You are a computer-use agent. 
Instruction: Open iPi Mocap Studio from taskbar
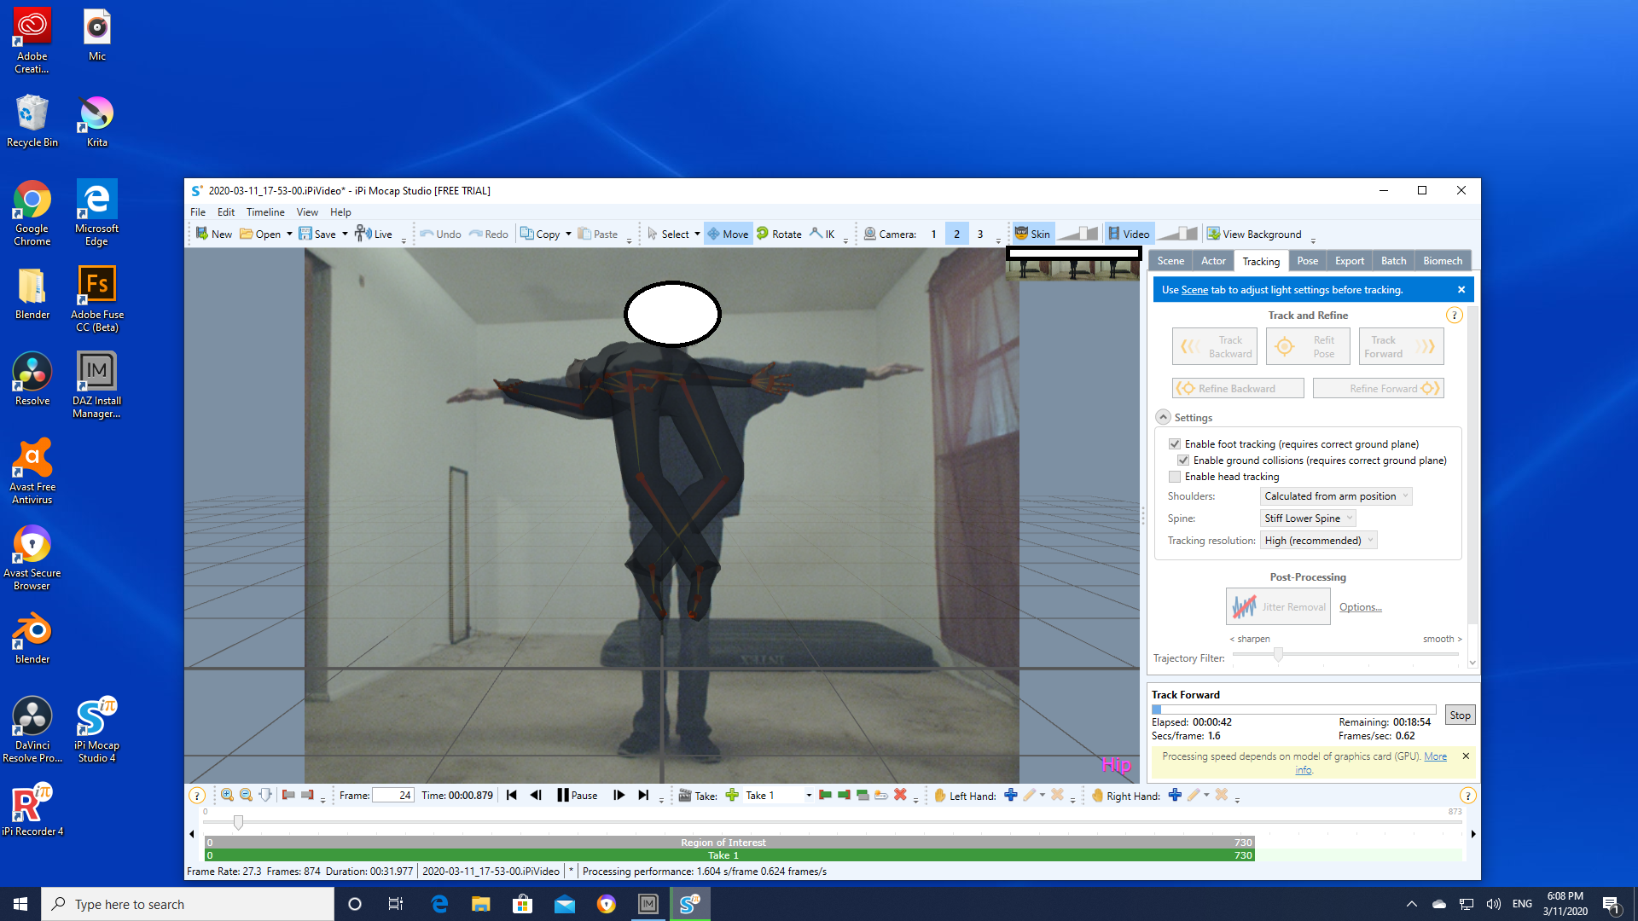coord(689,903)
